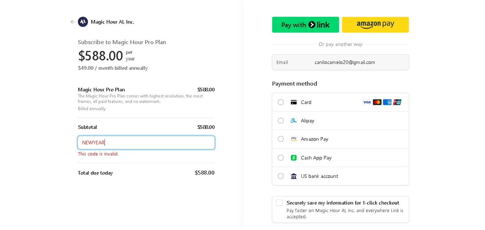Image resolution: width=485 pixels, height=230 pixels.
Task: Pay with the green Link button
Action: pos(306,25)
